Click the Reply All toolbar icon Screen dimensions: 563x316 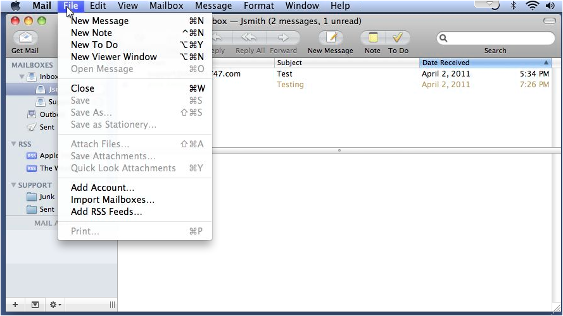tap(249, 37)
